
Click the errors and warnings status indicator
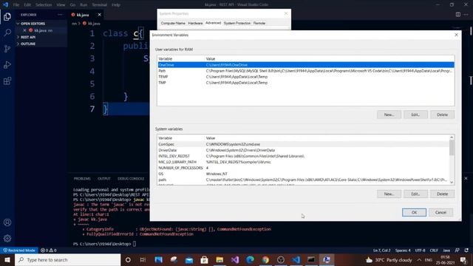point(49,250)
